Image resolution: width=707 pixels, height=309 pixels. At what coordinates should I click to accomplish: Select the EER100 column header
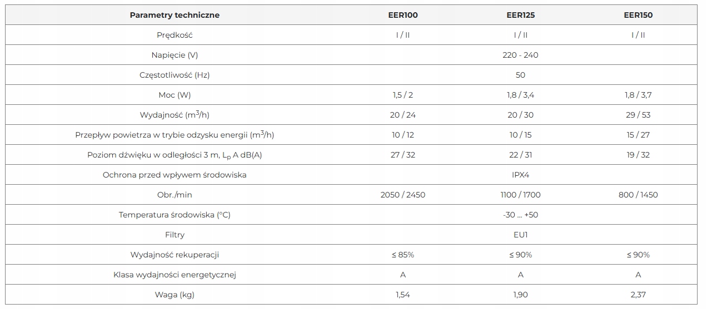403,15
